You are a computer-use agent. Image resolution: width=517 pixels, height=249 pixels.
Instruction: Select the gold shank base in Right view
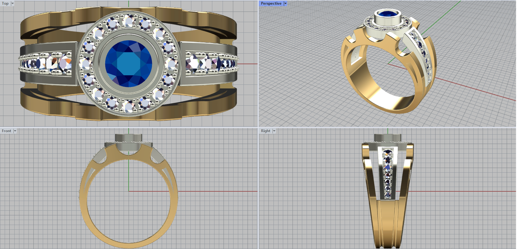tap(388, 232)
